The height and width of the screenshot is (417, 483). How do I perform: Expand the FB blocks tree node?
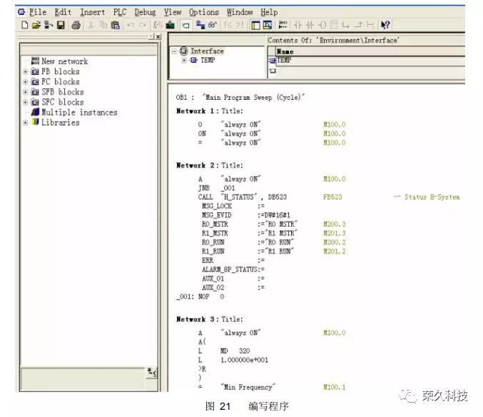click(x=26, y=72)
